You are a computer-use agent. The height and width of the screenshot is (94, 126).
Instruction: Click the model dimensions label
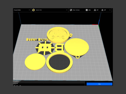pyautogui.click(x=15, y=83)
